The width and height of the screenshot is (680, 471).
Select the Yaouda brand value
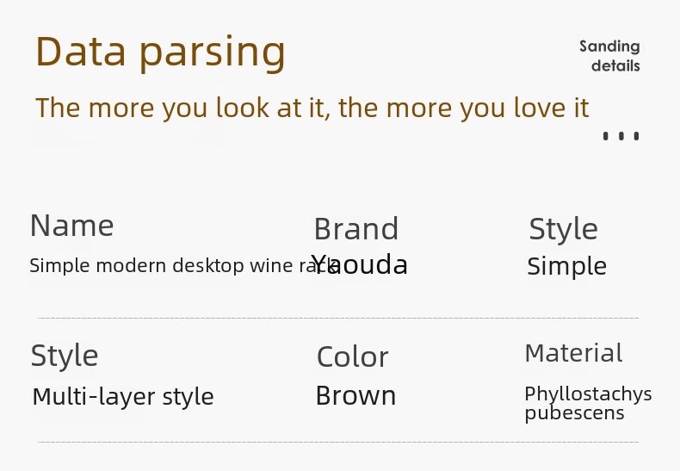(360, 264)
